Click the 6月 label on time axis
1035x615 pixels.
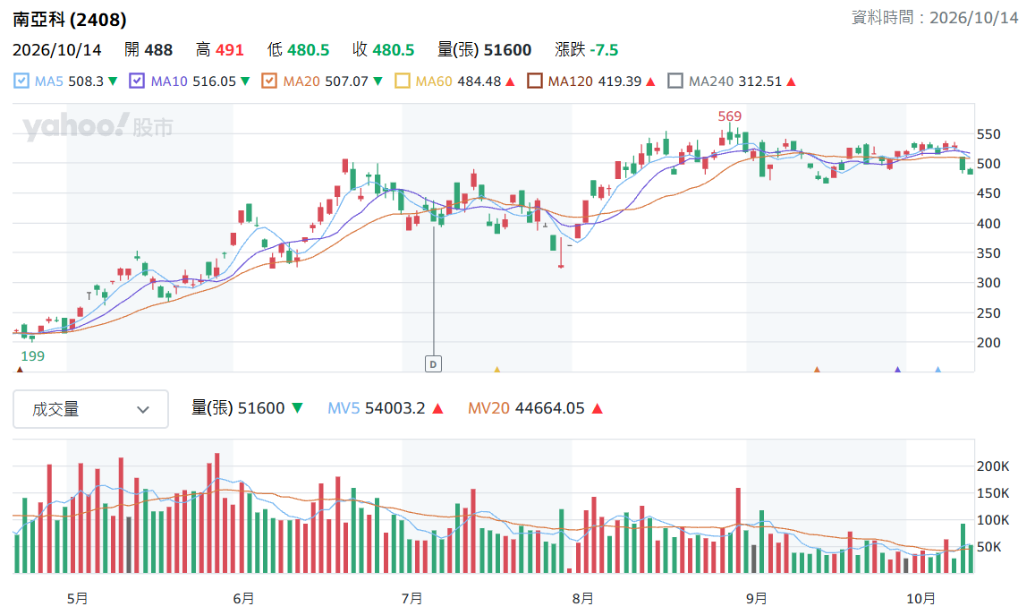click(x=243, y=599)
